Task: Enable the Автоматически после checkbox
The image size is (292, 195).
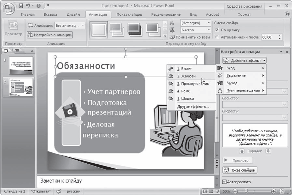Action: point(216,37)
